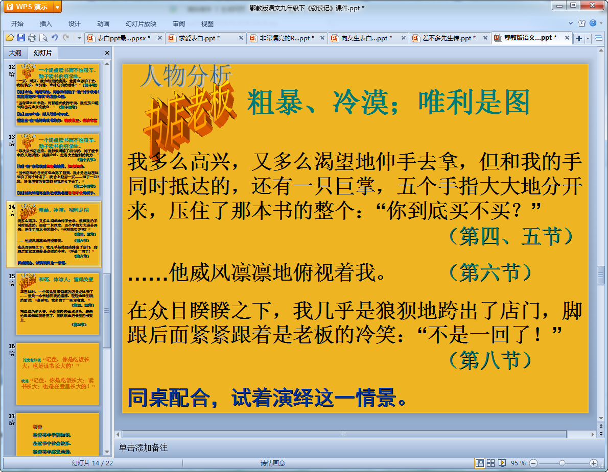Screen dimensions: 608x472
Task: Select slide 14 thumbnail
Action: click(x=57, y=234)
